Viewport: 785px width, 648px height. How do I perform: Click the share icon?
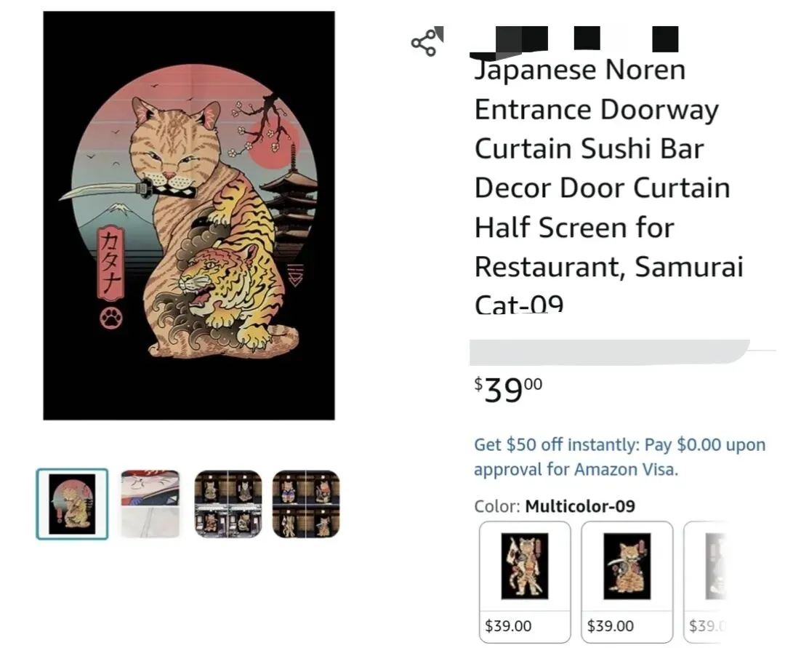[x=425, y=43]
